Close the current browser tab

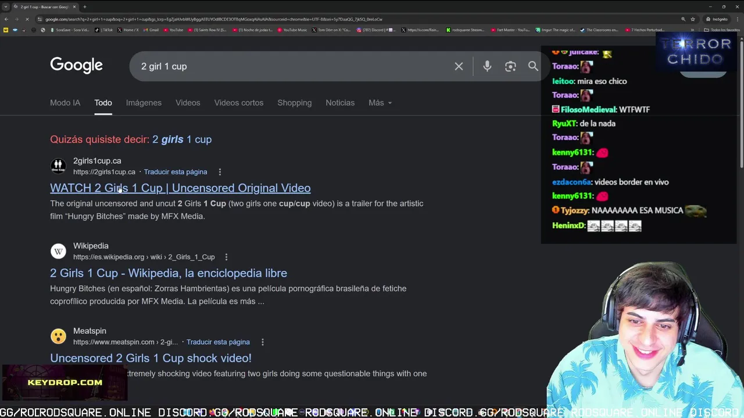coord(74,7)
